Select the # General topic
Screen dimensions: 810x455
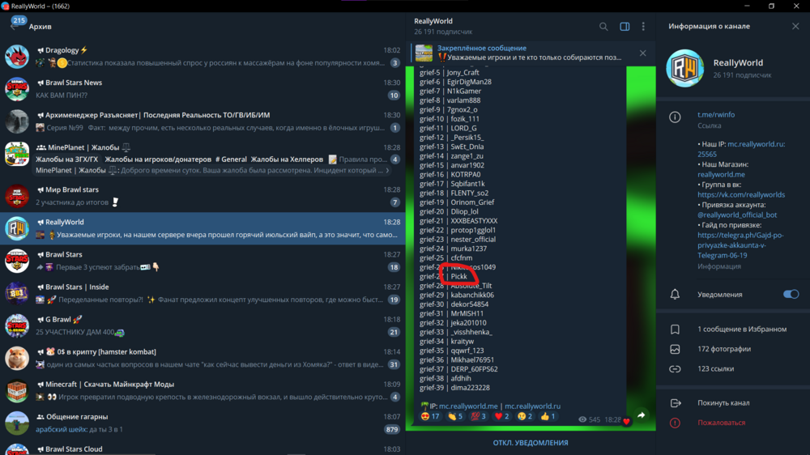tap(231, 159)
